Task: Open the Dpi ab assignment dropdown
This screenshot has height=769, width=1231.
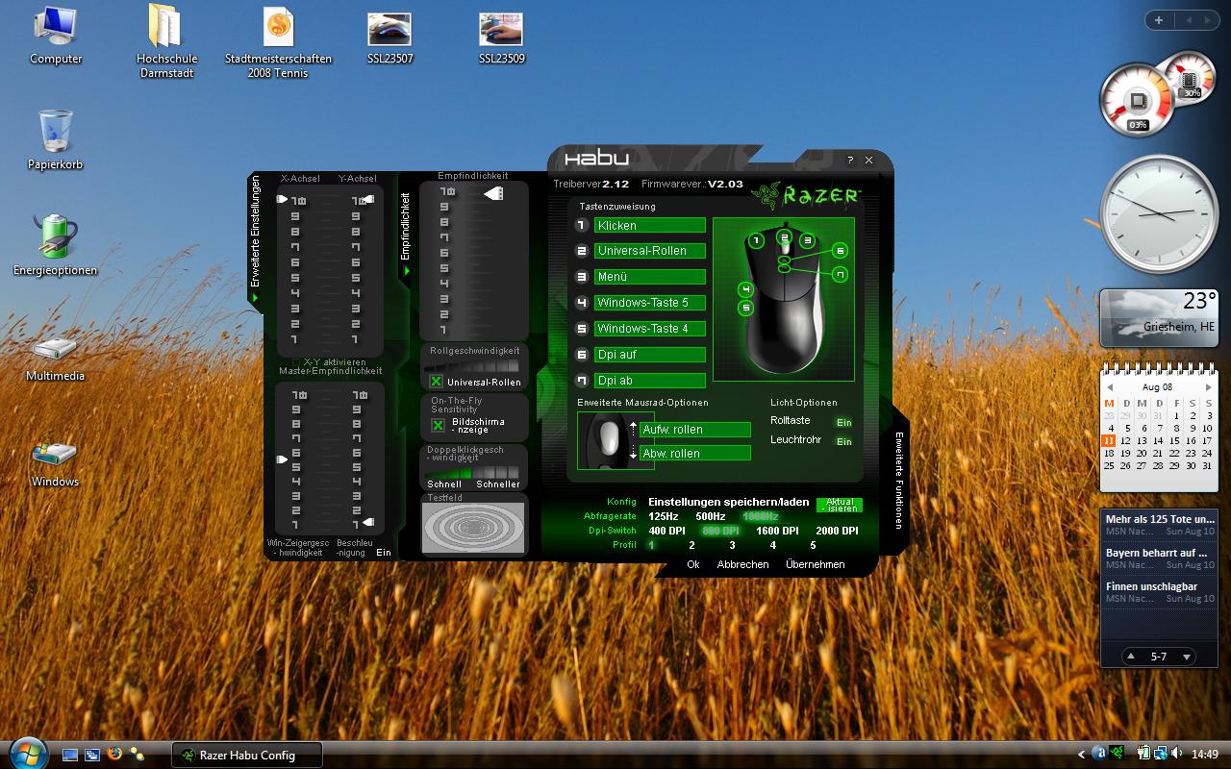Action: (x=650, y=381)
